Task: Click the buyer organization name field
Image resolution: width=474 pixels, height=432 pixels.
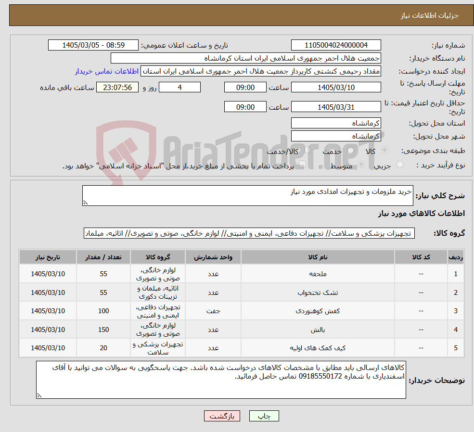Action: pos(246,58)
